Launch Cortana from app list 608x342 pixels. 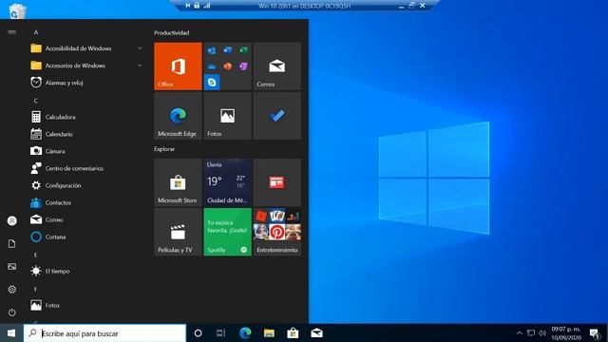click(x=87, y=237)
